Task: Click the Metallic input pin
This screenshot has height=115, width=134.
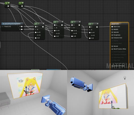Action: click(x=112, y=29)
